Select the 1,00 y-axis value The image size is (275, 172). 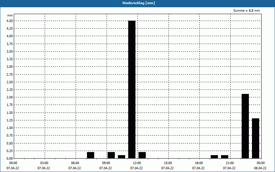pos(10,128)
